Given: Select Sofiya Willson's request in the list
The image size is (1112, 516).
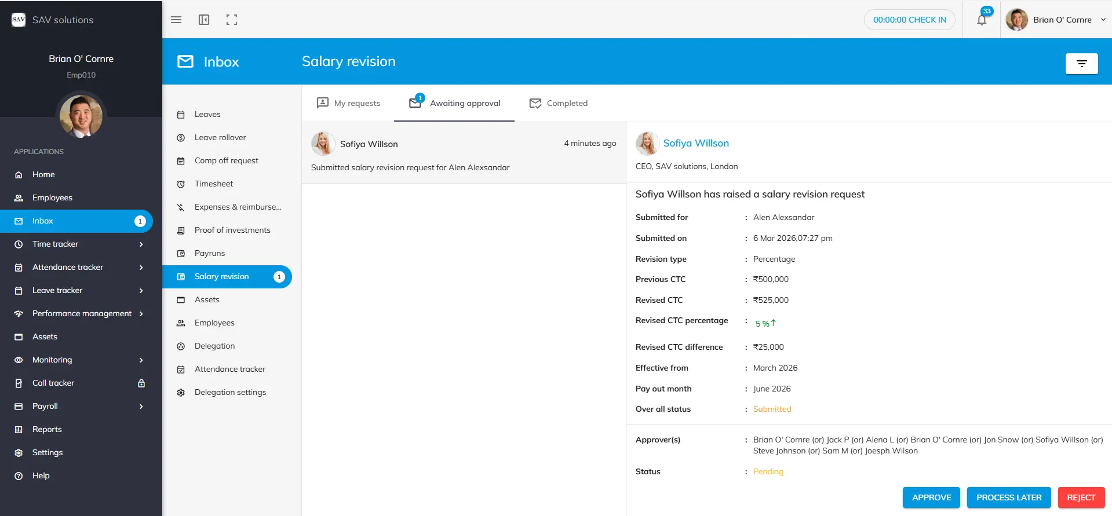Looking at the screenshot, I should click(x=464, y=155).
